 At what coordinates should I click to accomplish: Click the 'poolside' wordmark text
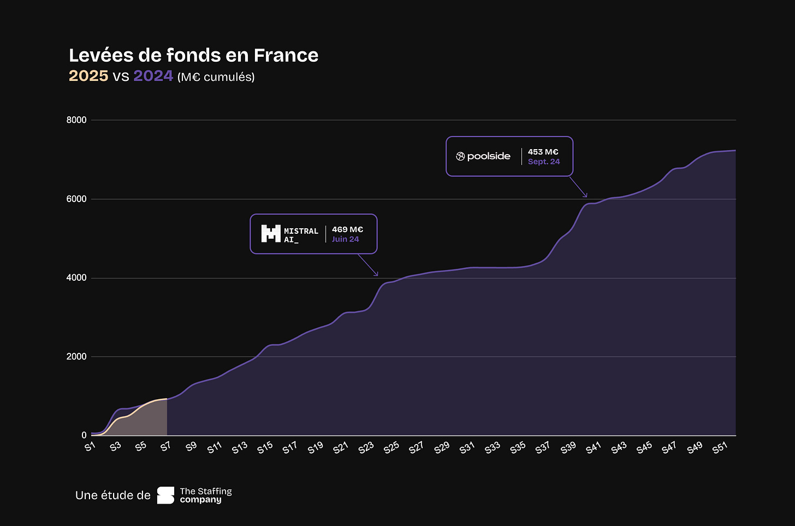click(489, 156)
